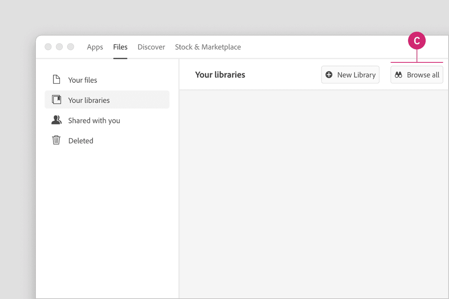This screenshot has width=449, height=299.
Task: Click the Your libraries bookmark icon
Action: tap(57, 100)
